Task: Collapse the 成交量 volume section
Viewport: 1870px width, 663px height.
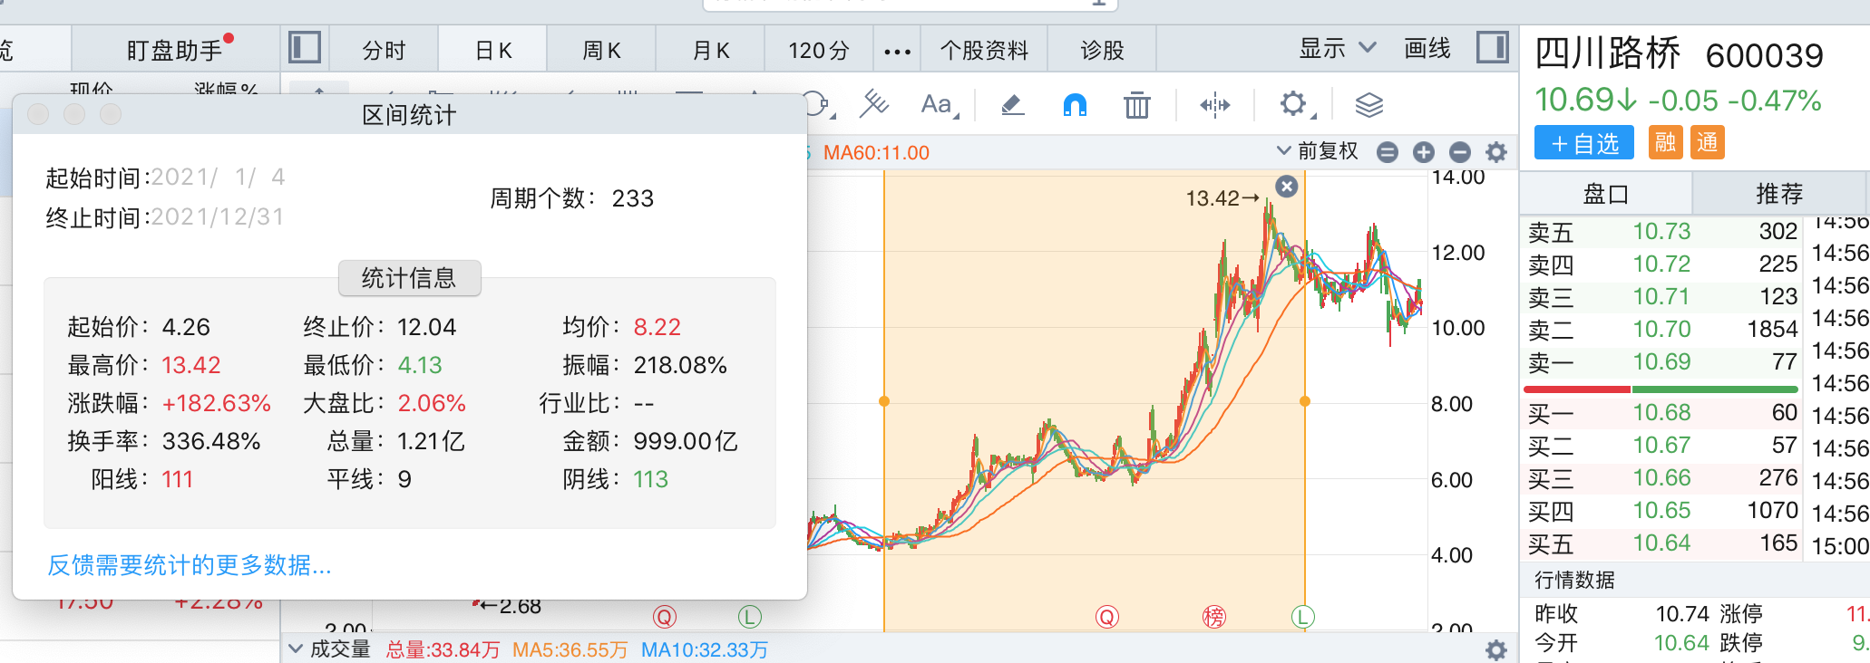Action: click(x=296, y=649)
